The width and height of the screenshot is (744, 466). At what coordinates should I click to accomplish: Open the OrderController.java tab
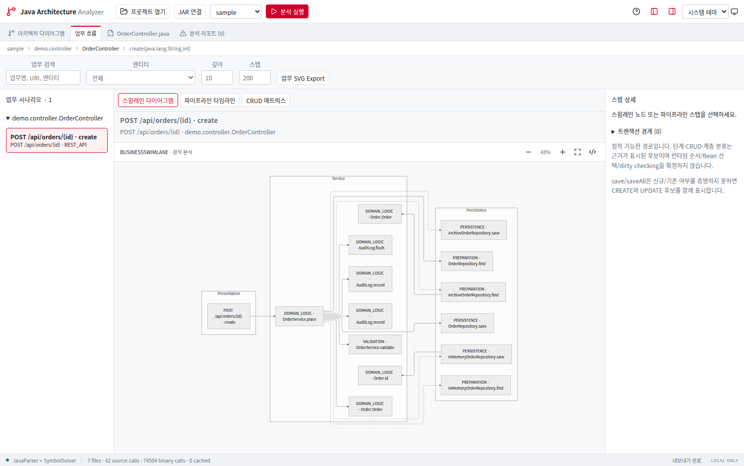[x=138, y=33]
